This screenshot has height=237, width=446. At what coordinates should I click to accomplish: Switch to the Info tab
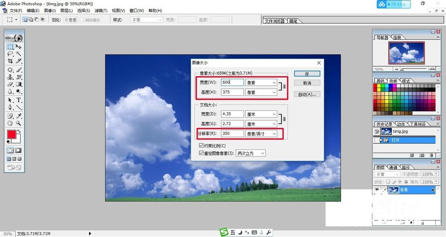(397, 37)
